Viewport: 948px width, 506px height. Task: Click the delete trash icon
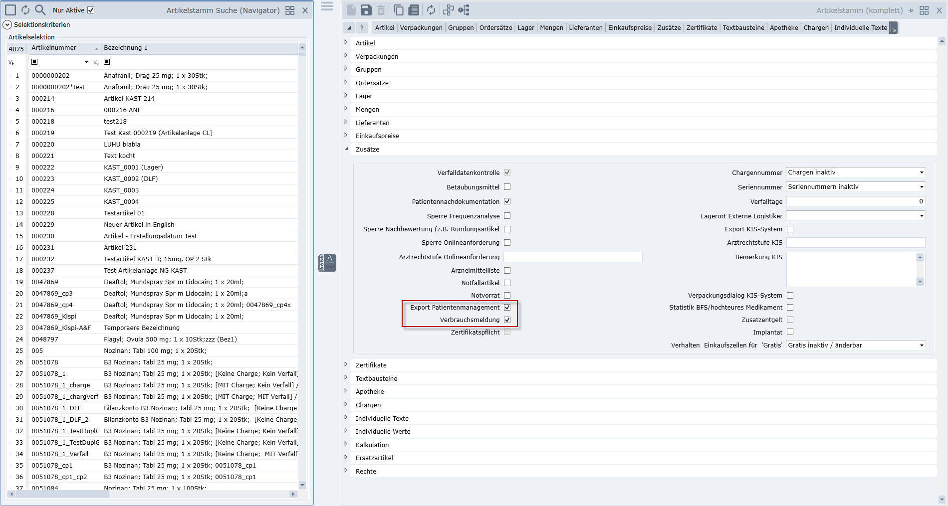(x=381, y=10)
